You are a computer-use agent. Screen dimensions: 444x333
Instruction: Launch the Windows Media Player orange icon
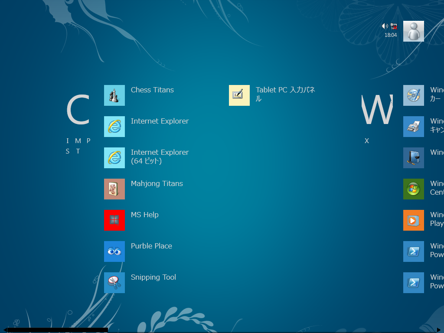pyautogui.click(x=413, y=220)
